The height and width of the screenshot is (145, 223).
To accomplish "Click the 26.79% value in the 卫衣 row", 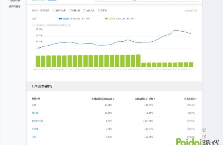I will click(x=149, y=137).
